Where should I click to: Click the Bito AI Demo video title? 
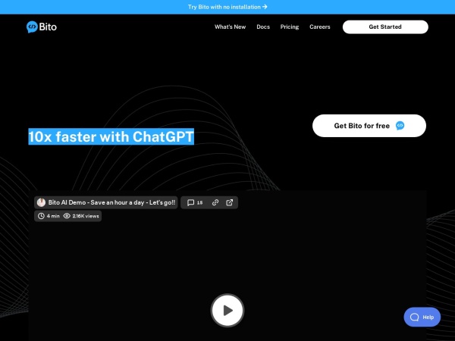tap(111, 202)
